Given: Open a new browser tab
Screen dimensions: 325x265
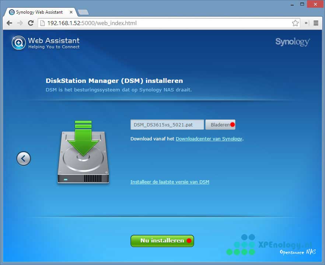Looking at the screenshot, I should pyautogui.click(x=83, y=12).
